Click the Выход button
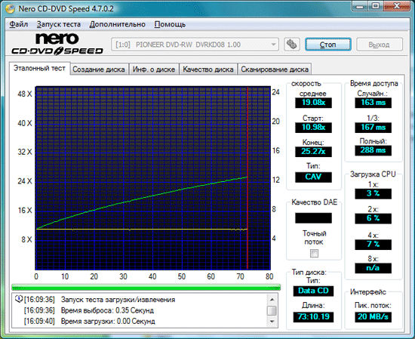This screenshot has width=415, height=339. pyautogui.click(x=379, y=45)
